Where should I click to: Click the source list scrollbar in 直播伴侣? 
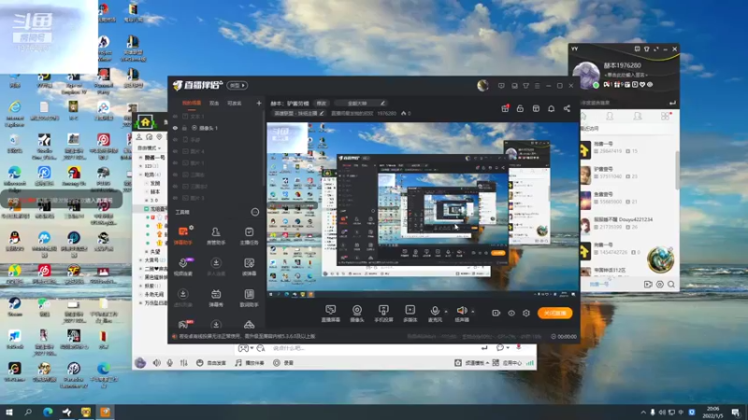coord(263,150)
